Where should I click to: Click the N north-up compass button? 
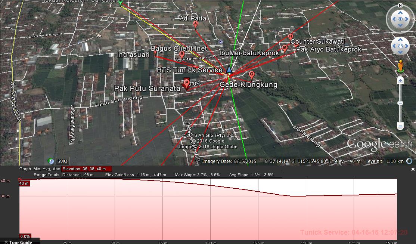click(x=400, y=5)
